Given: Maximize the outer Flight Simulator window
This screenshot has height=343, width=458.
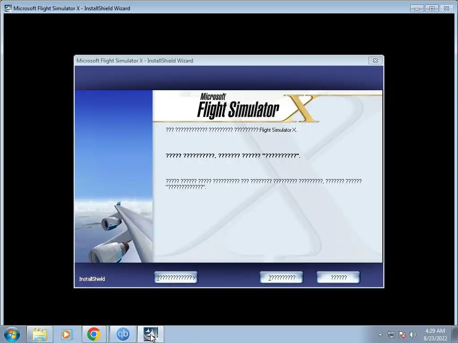Looking at the screenshot, I should 432,8.
